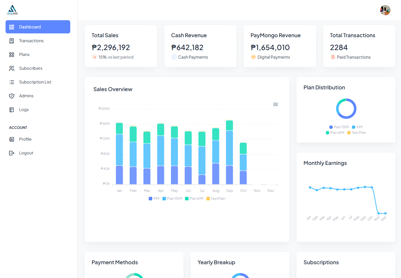Click the Transactions receipt icon

tap(12, 41)
